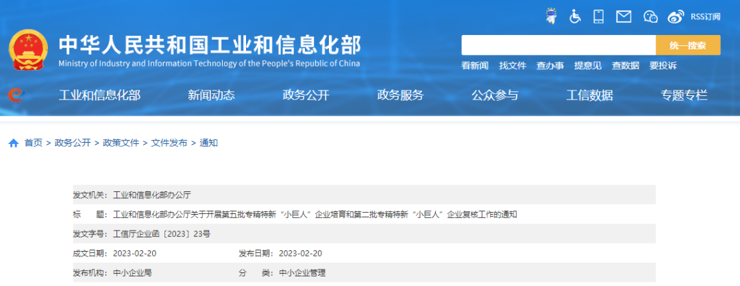Click the 发布日期 value 2023-02-20
Screen dimensions: 740x286
(301, 253)
